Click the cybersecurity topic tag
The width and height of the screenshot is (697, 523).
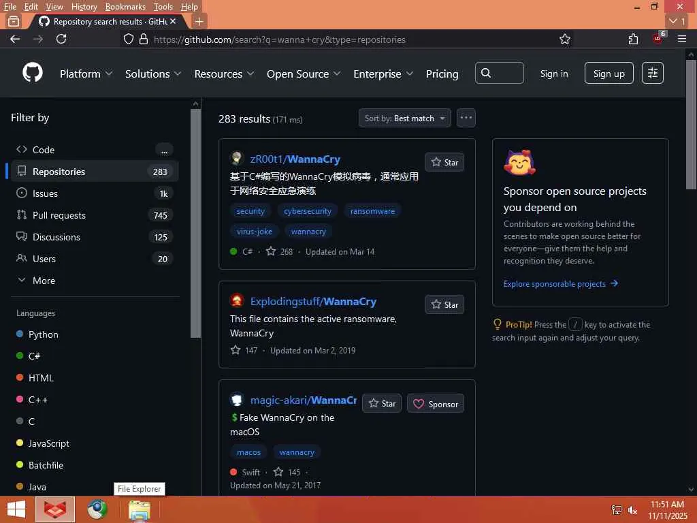pos(308,211)
